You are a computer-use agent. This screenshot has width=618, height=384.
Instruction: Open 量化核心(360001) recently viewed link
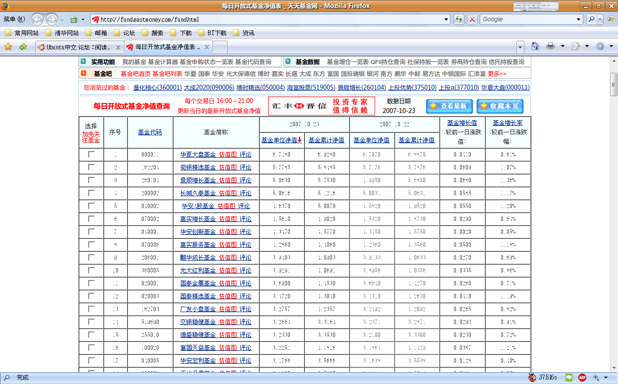157,87
